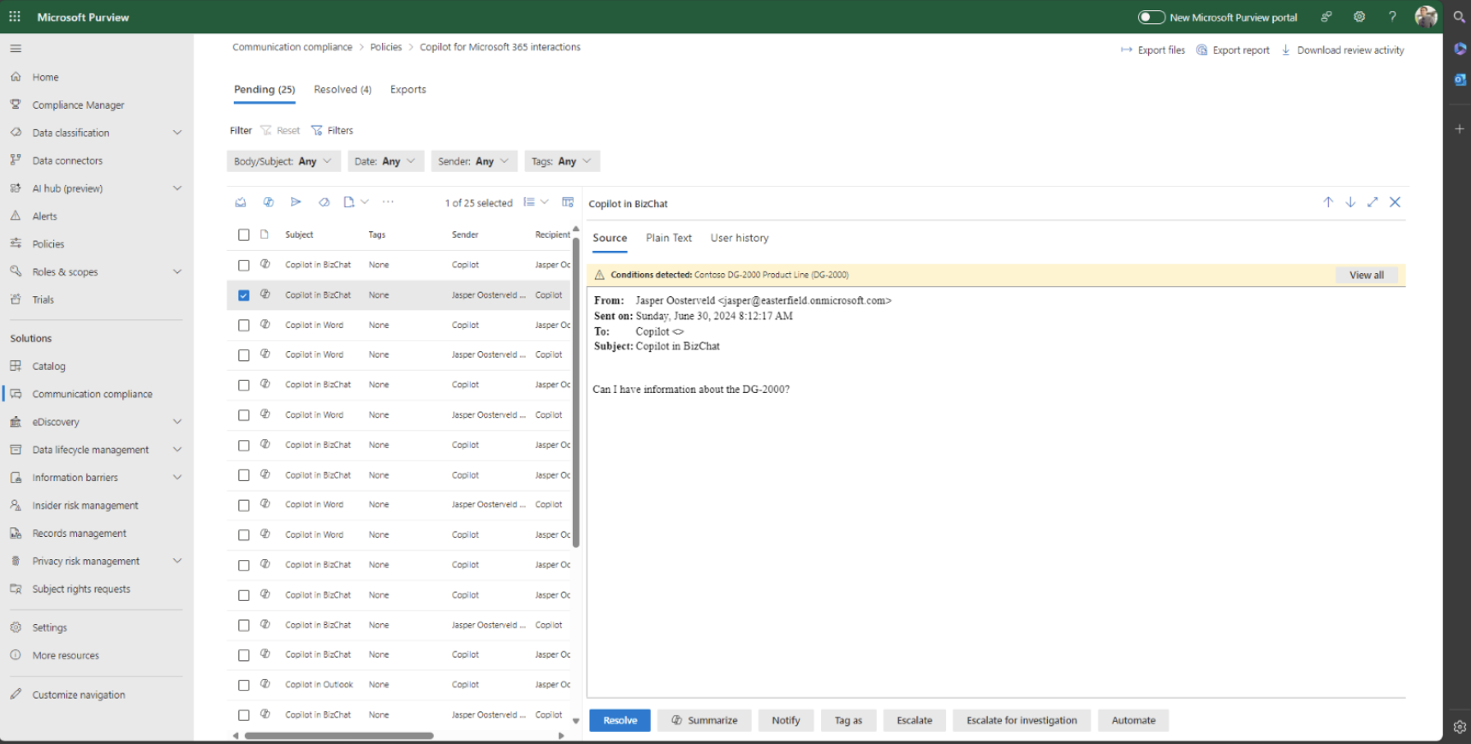The image size is (1471, 744).
Task: Close the Copilot in BizChat preview pane
Action: click(x=1395, y=202)
